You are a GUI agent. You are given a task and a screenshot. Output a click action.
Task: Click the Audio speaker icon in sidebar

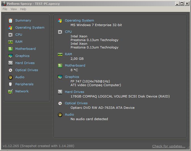[x=10, y=77]
